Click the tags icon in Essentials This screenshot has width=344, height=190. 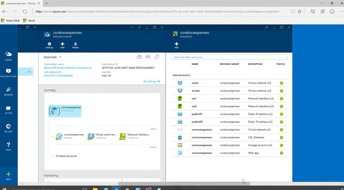[156, 57]
